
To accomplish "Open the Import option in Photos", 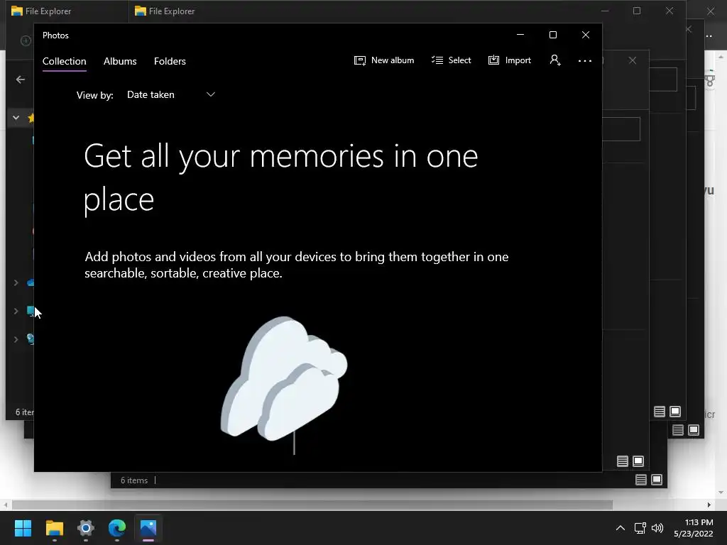I will point(510,60).
